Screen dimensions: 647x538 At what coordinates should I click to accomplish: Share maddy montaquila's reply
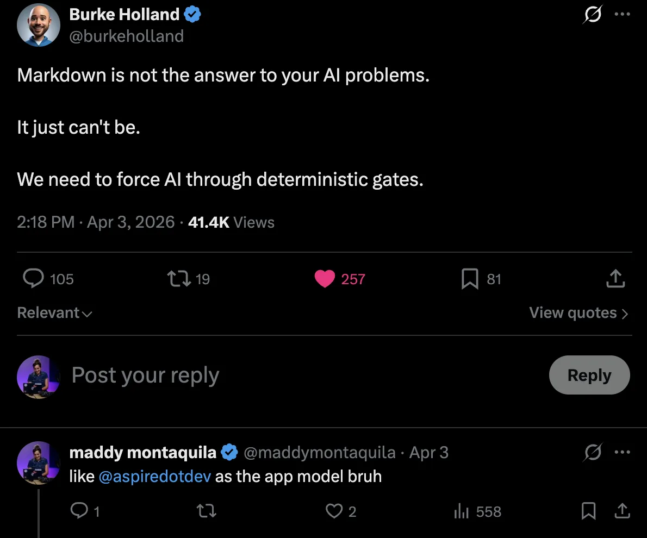pyautogui.click(x=622, y=511)
